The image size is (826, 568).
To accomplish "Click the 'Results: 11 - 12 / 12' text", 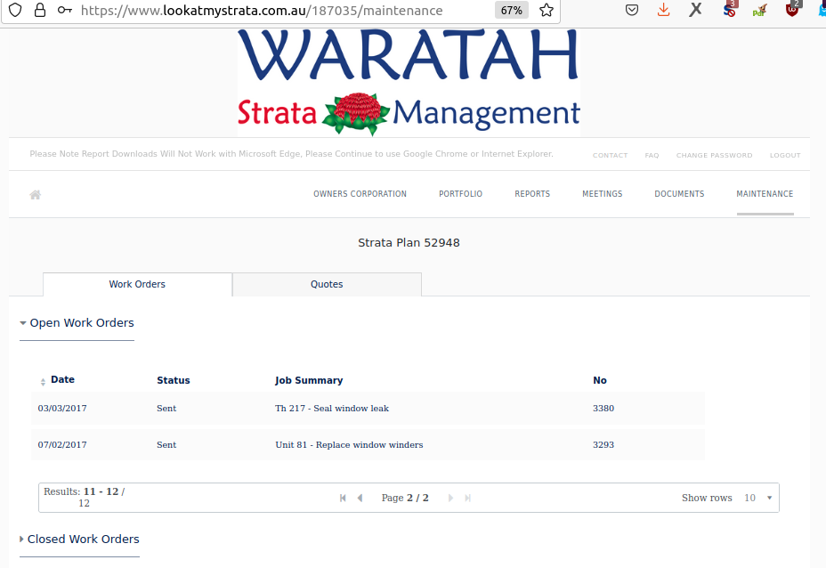I will (x=85, y=498).
